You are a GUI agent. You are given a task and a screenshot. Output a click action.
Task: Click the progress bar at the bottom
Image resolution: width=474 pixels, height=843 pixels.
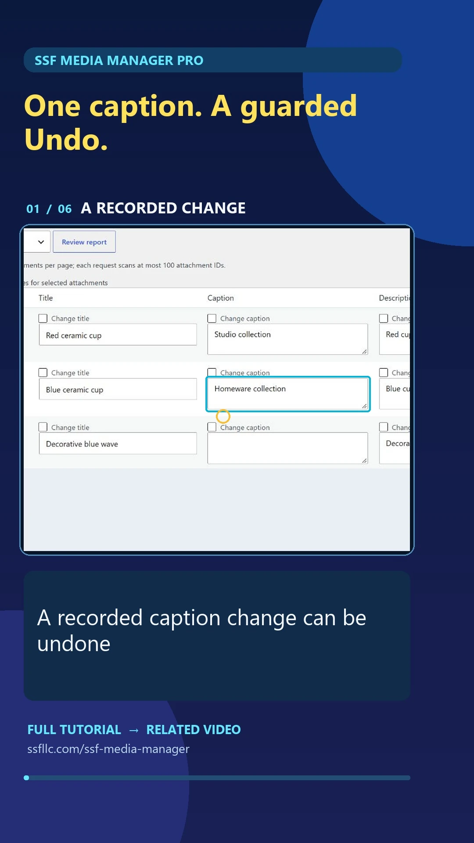click(x=217, y=778)
